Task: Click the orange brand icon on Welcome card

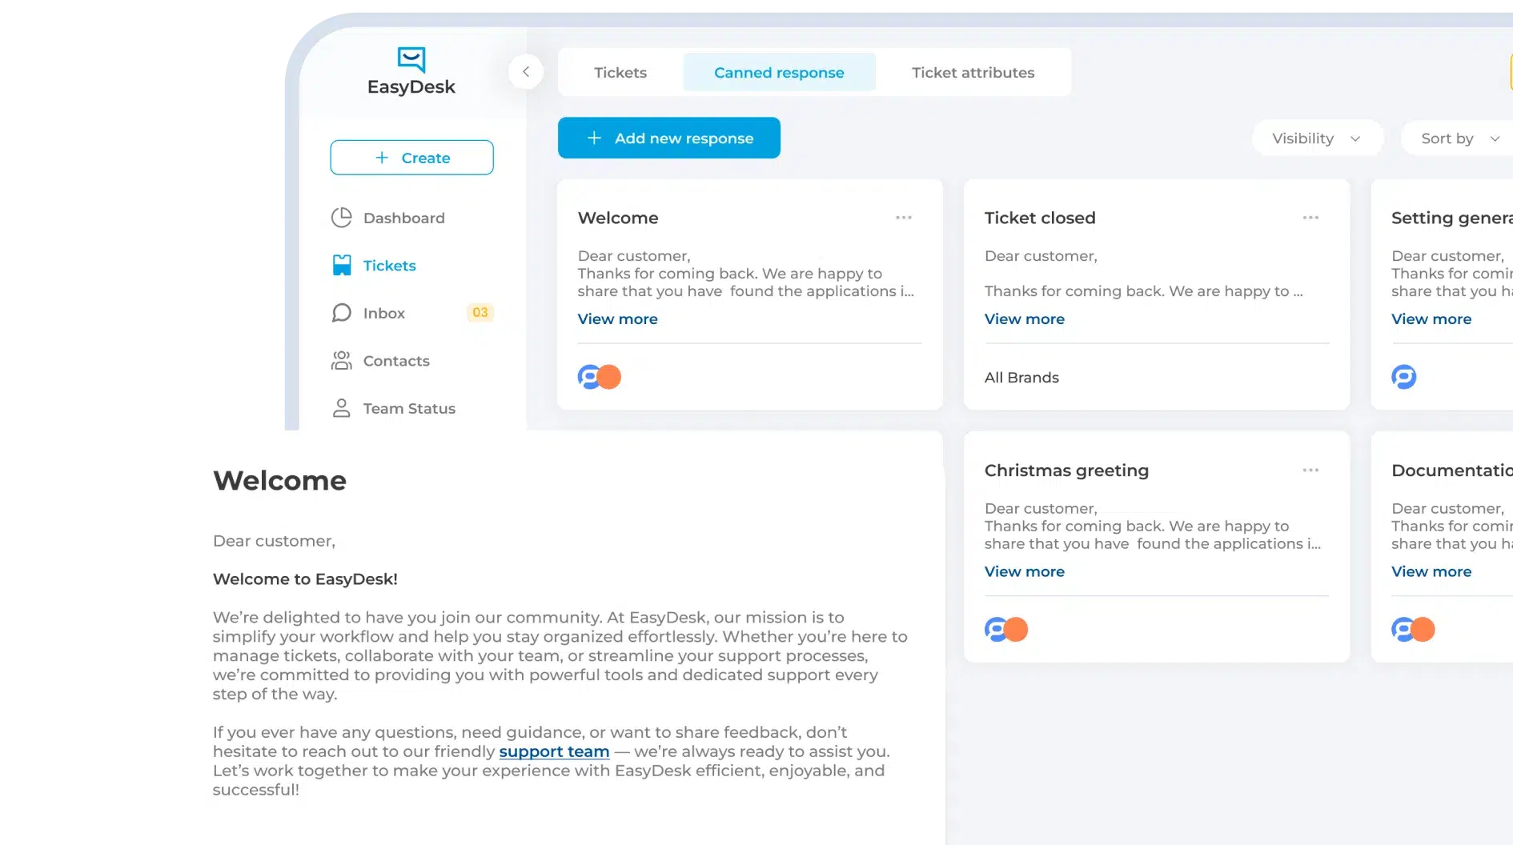Action: click(x=610, y=376)
